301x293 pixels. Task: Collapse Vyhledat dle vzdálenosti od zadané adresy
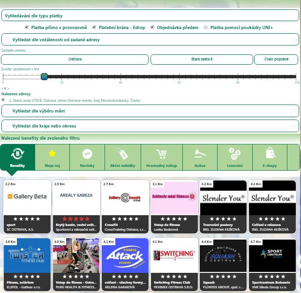[150, 39]
